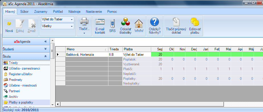Click the sidebar scroll down arrow
Viewport: 263px width, 112px height.
(52, 105)
